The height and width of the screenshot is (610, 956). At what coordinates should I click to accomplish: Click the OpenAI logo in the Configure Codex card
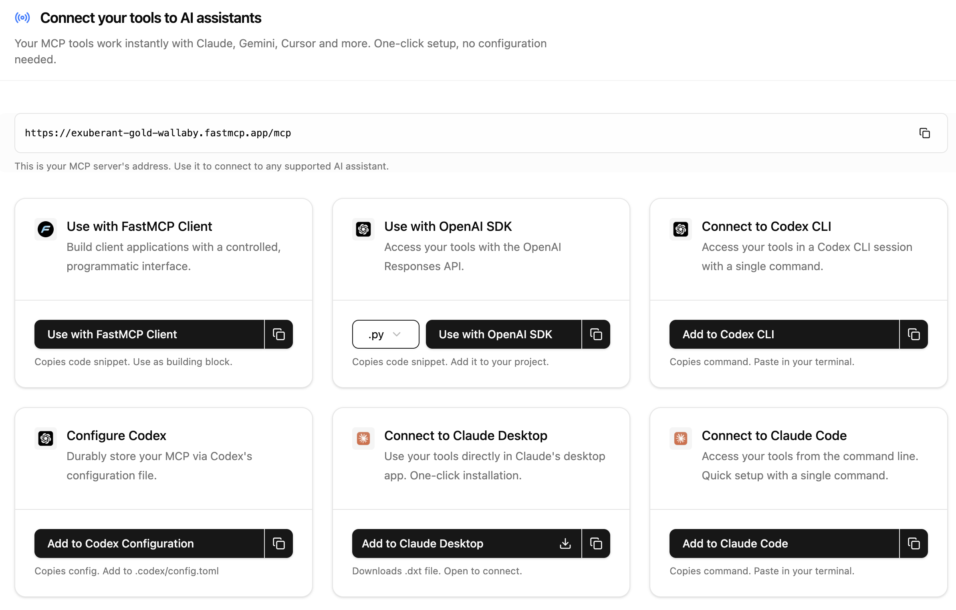coord(46,438)
